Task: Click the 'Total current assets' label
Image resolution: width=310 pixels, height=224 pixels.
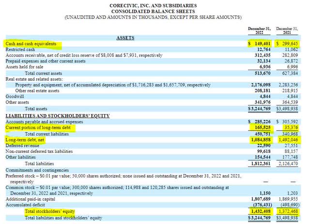Action: pyautogui.click(x=44, y=73)
